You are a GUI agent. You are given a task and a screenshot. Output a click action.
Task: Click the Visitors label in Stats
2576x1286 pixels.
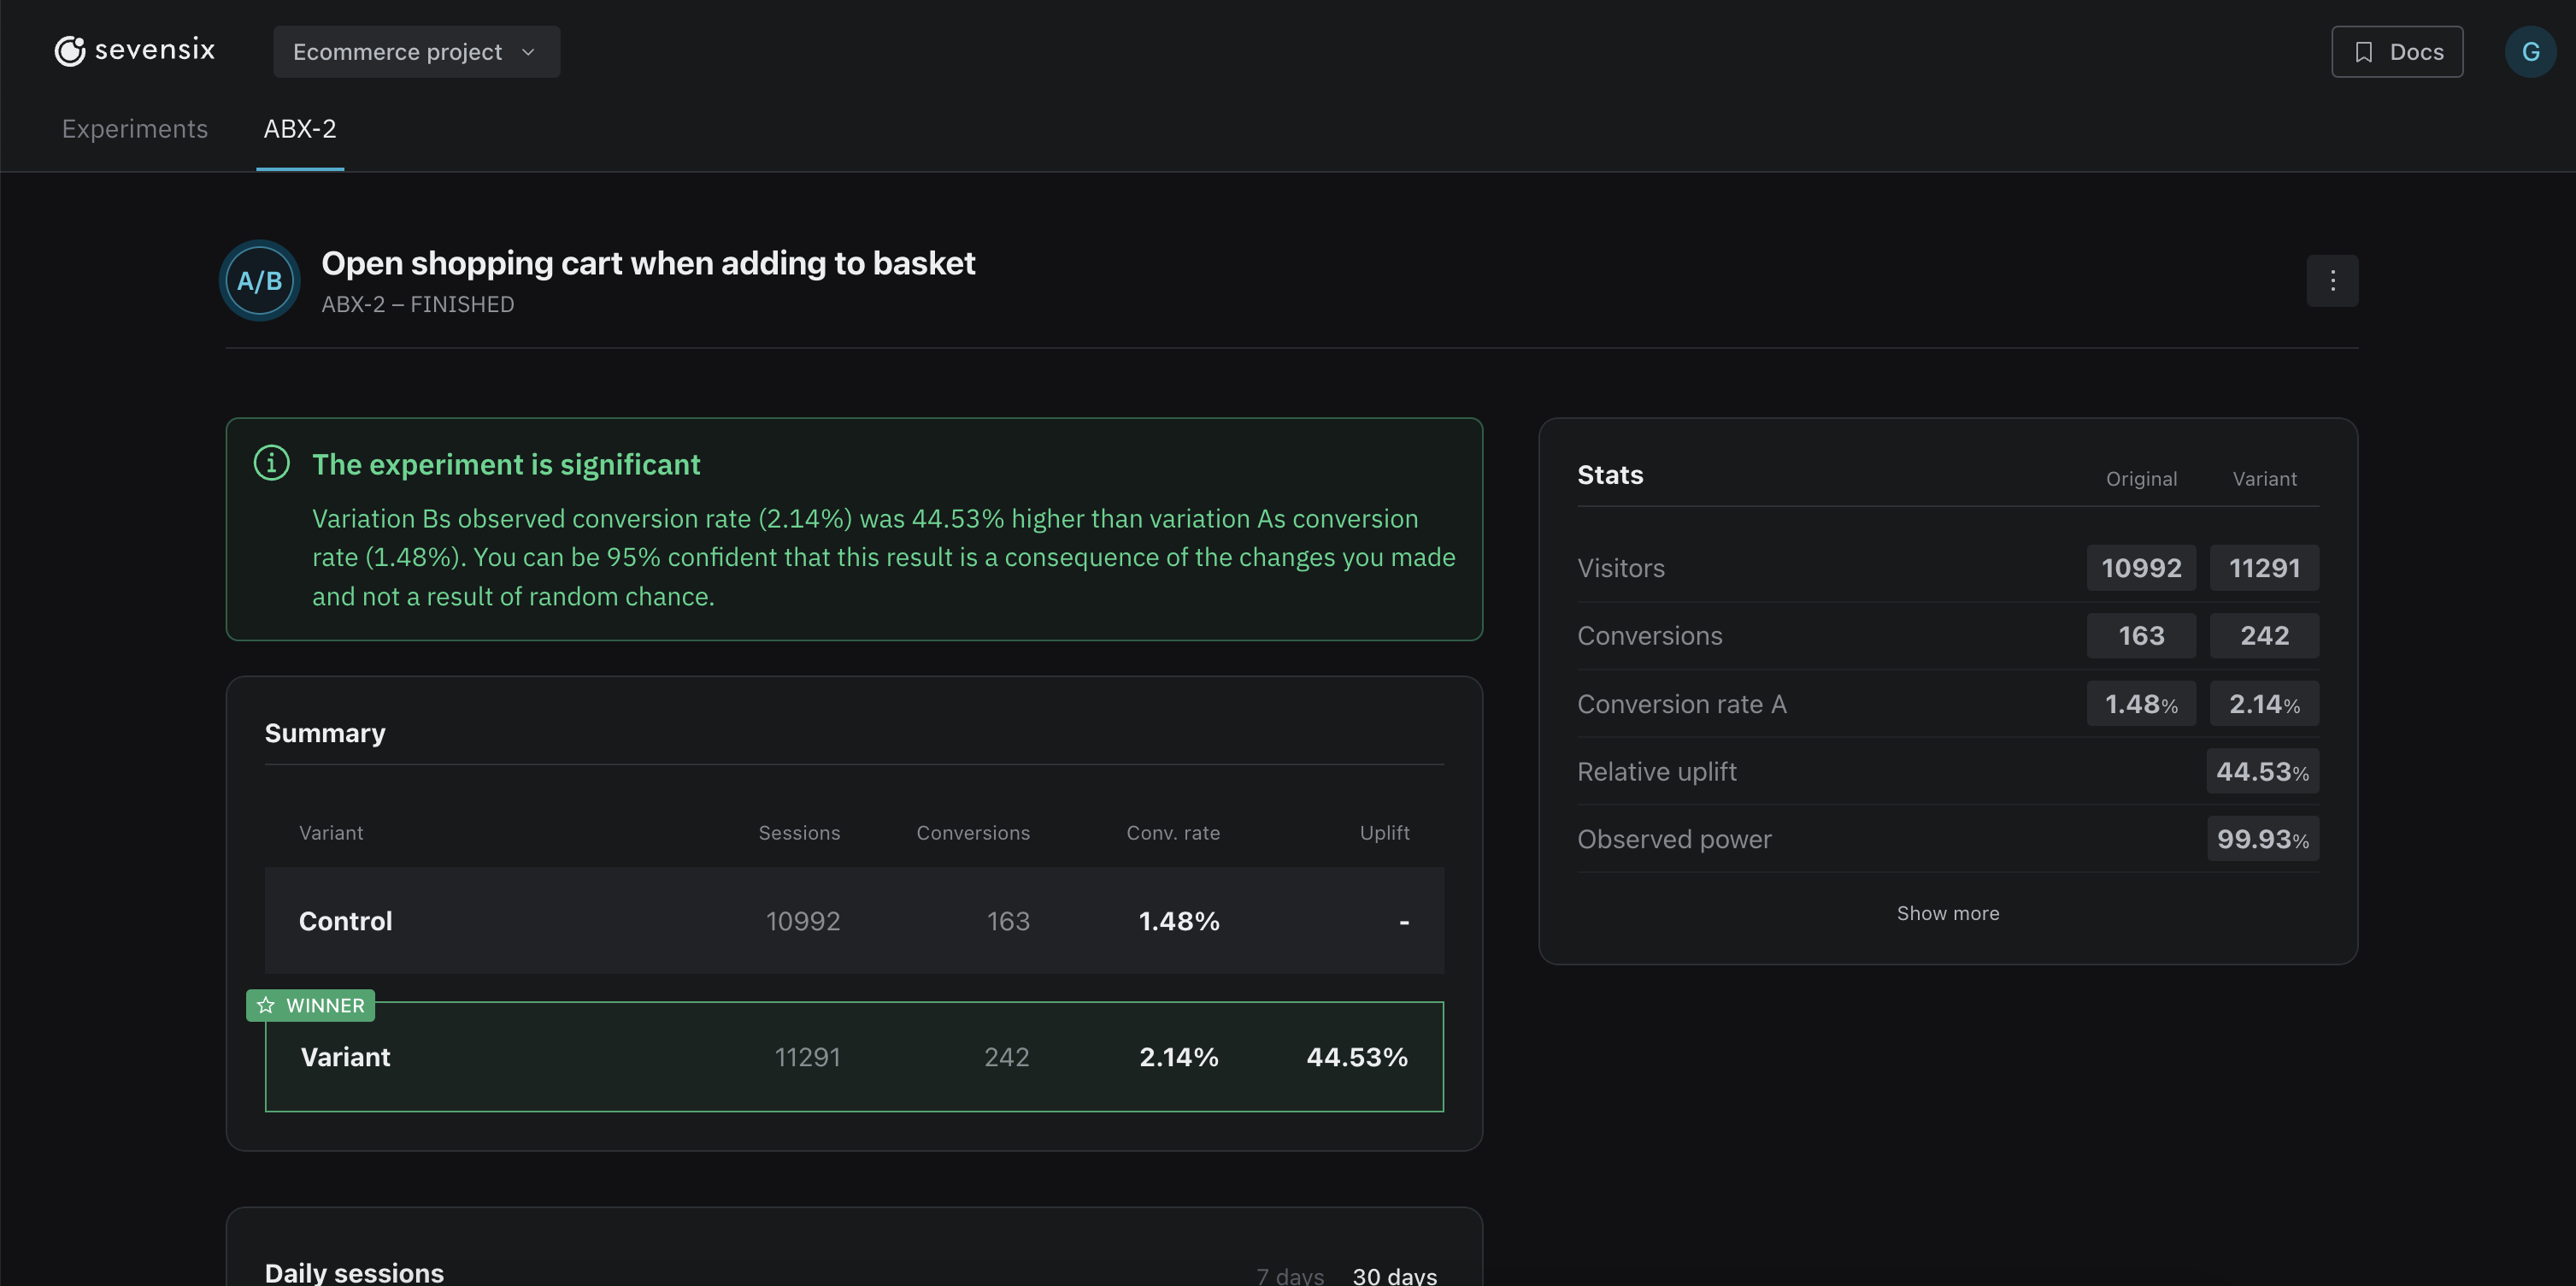pos(1621,569)
